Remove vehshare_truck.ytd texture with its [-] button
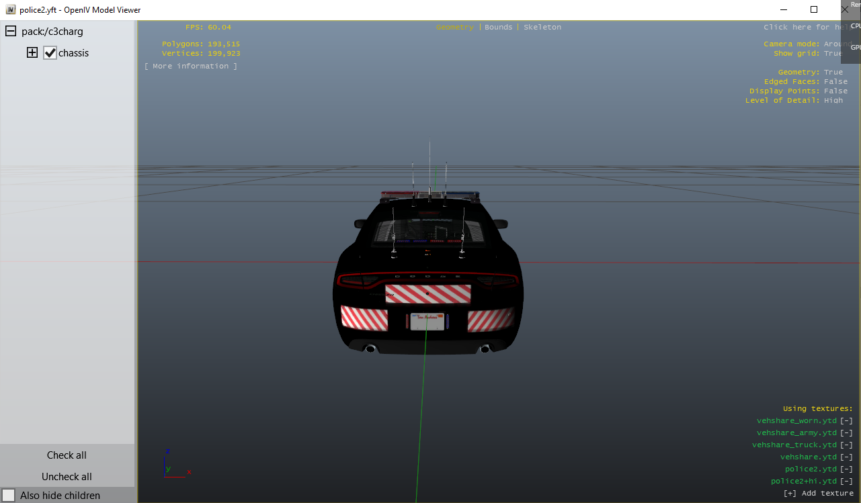Screen dimensions: 861x503 click(846, 445)
